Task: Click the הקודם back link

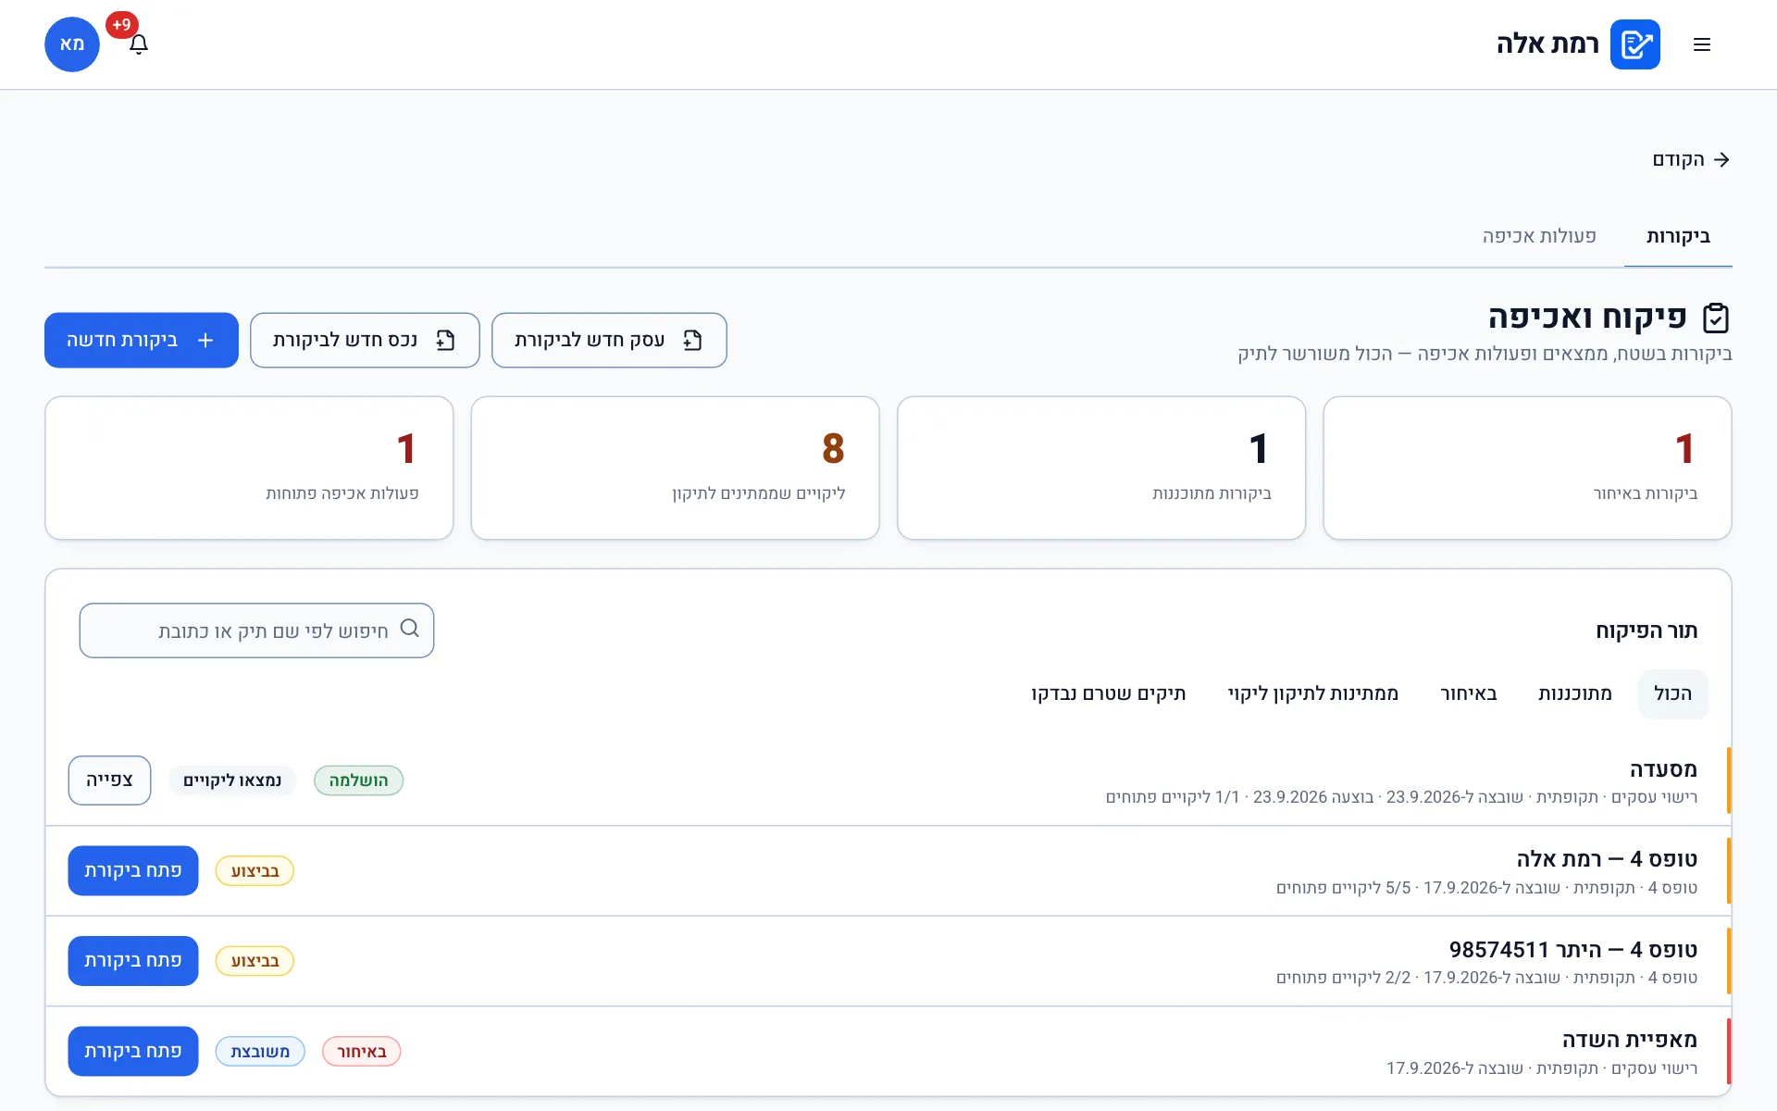Action: coord(1691,159)
